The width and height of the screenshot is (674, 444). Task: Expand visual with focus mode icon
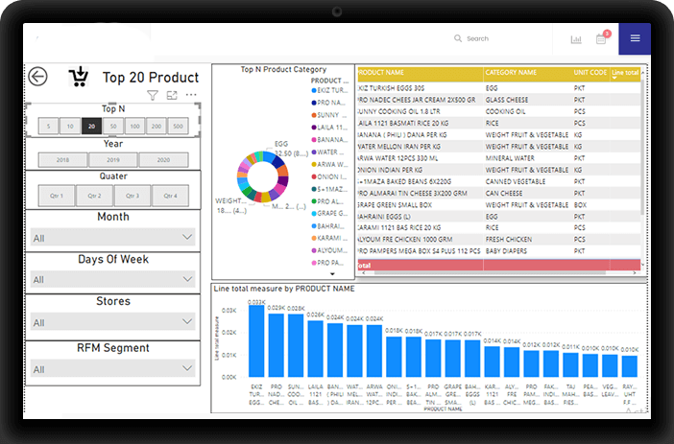point(172,95)
